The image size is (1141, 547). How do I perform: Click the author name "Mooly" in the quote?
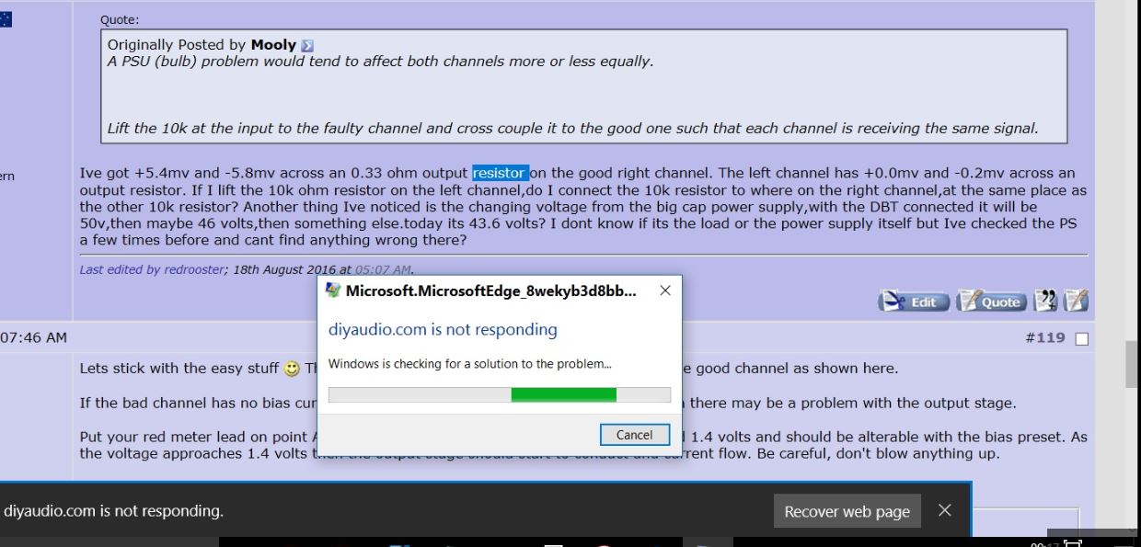[x=273, y=44]
